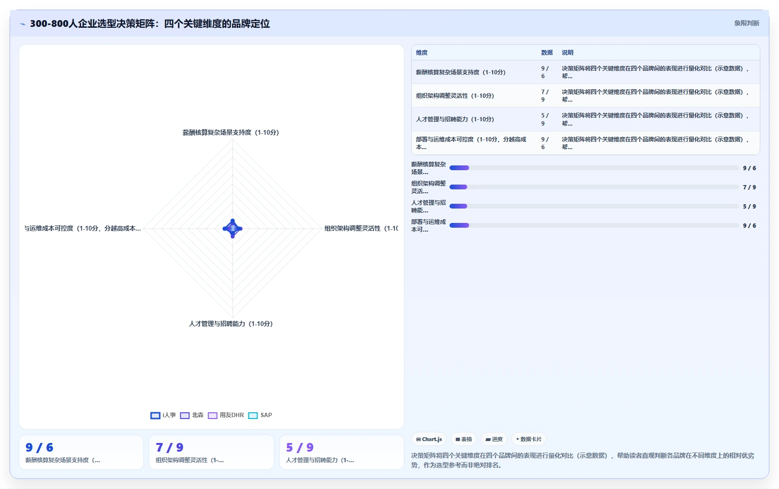Open the 5 / 9 data card
The height and width of the screenshot is (489, 779).
(342, 452)
